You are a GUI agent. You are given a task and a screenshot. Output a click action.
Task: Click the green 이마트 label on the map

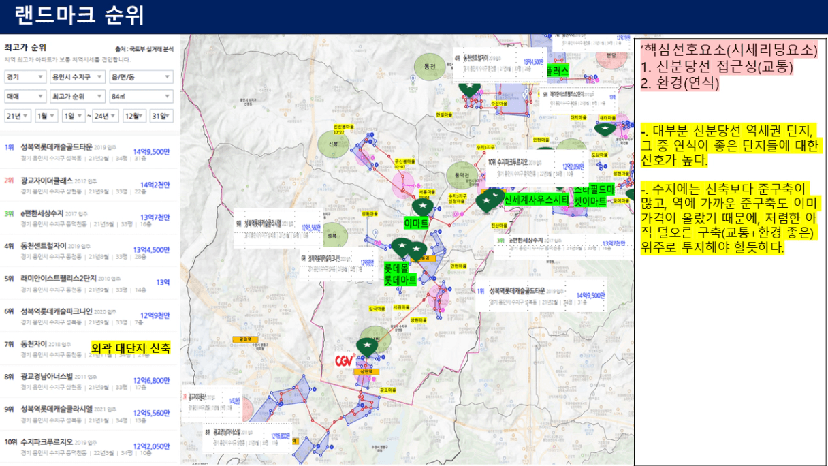(416, 223)
